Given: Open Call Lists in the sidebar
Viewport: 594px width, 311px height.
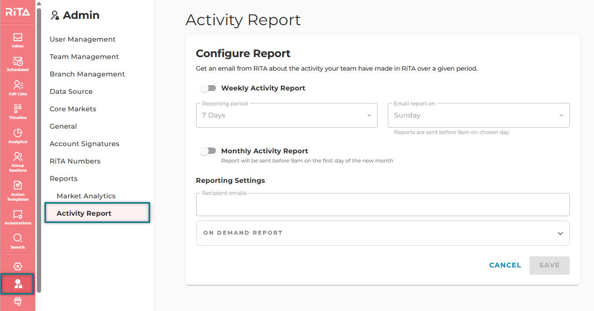Looking at the screenshot, I should (x=17, y=88).
